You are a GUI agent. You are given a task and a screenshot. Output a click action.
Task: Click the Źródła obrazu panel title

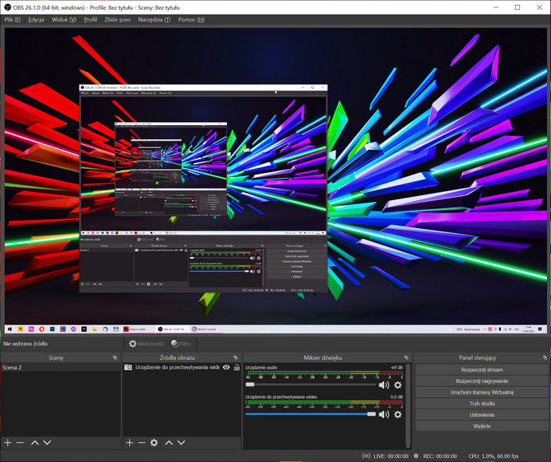(177, 357)
